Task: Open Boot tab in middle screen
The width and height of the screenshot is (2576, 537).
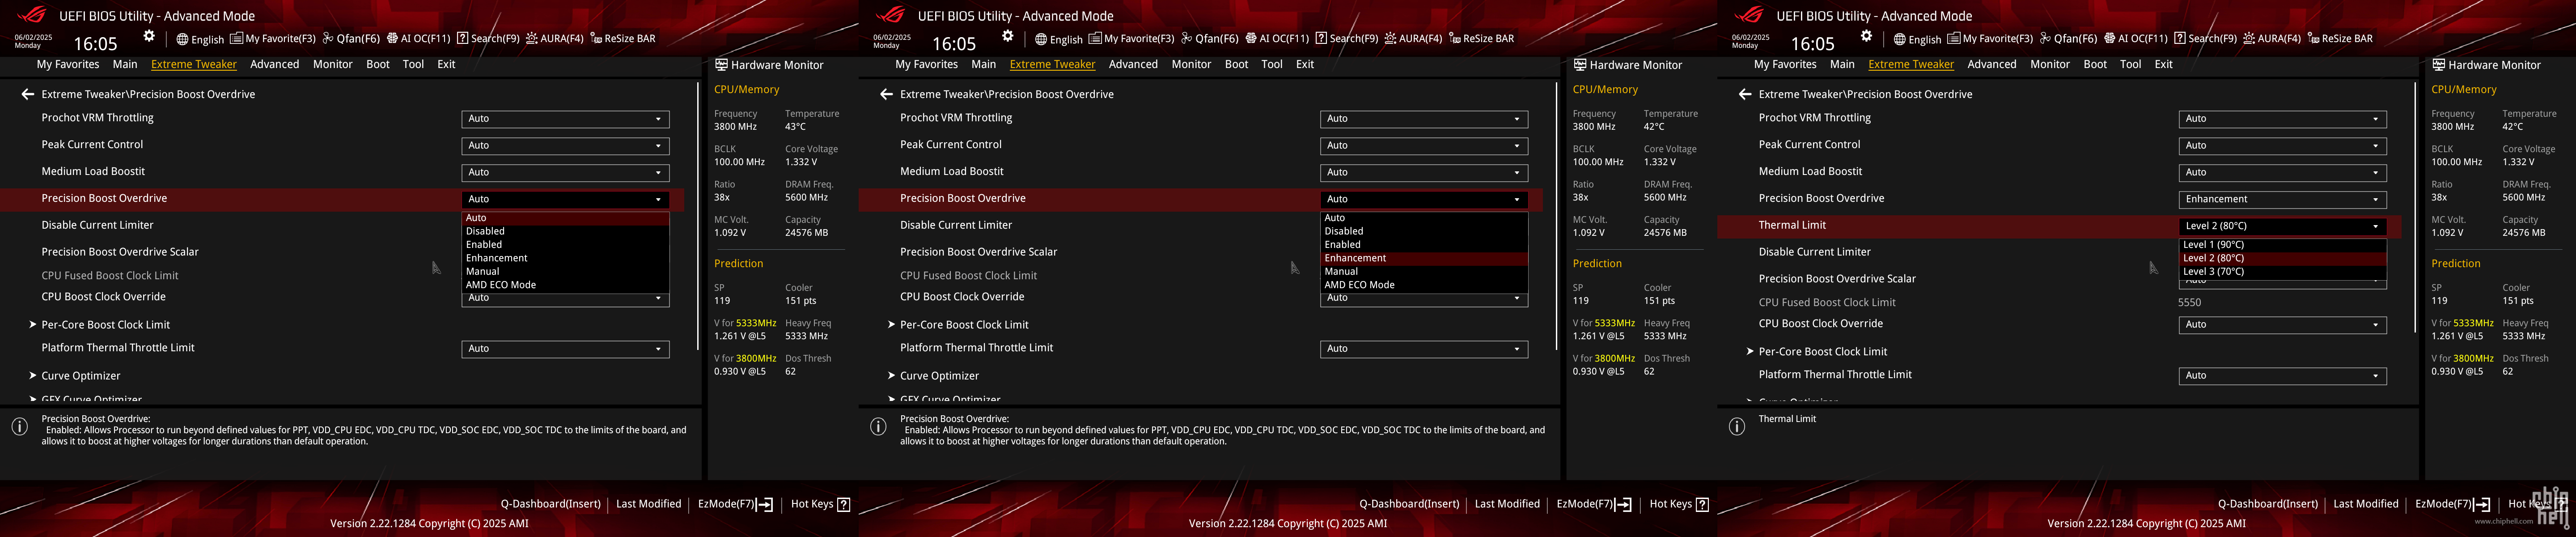Action: pos(1237,65)
